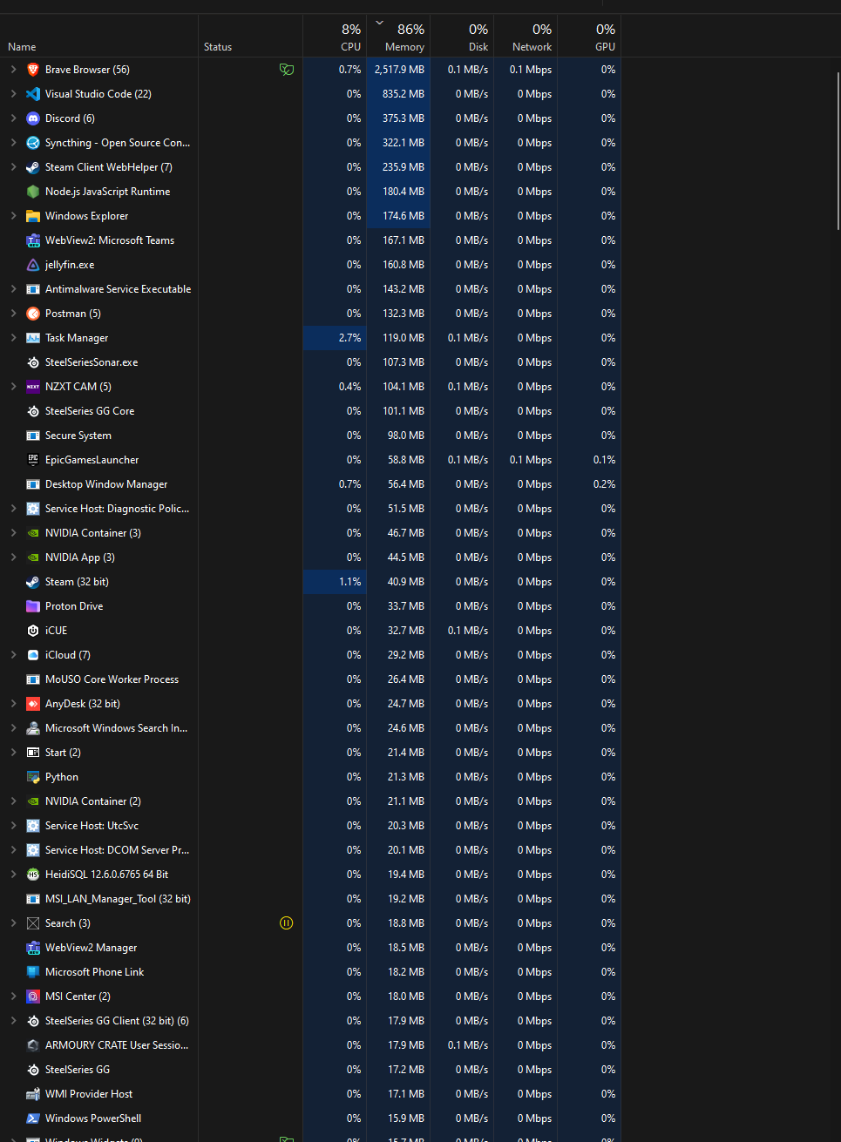Image resolution: width=841 pixels, height=1142 pixels.
Task: Click the Visual Studio Code icon
Action: pyautogui.click(x=32, y=93)
